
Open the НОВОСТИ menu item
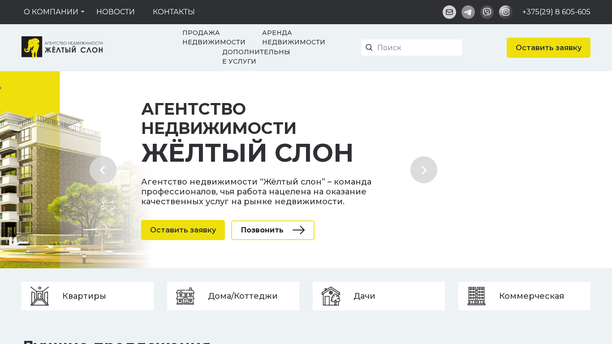pyautogui.click(x=116, y=12)
